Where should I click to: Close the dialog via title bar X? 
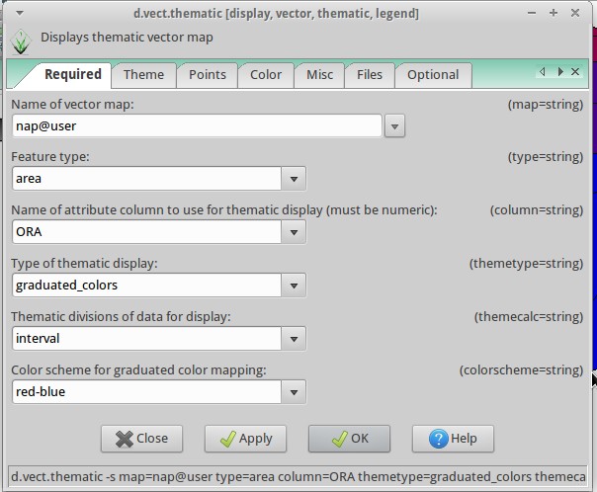pos(575,13)
